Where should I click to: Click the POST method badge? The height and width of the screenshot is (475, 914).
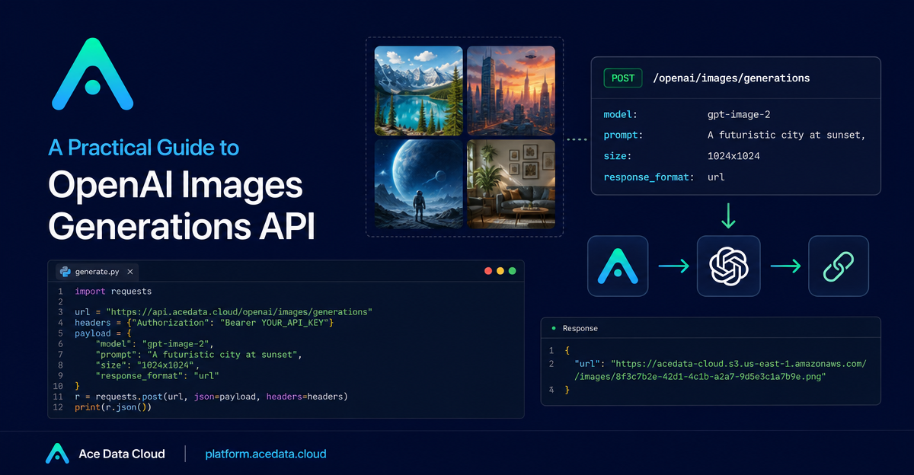pyautogui.click(x=622, y=78)
